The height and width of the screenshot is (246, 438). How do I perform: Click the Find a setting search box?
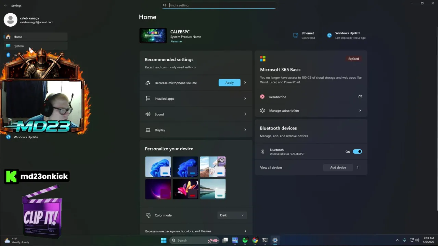[x=219, y=5]
